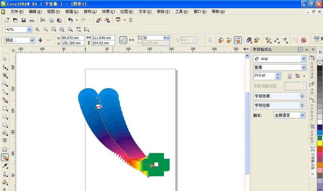Image resolution: width=323 pixels, height=191 pixels.
Task: Select the Smart Fill tool
Action: coord(5,100)
